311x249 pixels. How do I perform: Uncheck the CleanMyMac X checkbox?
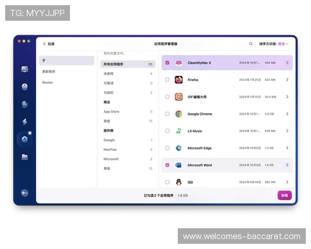(167, 63)
